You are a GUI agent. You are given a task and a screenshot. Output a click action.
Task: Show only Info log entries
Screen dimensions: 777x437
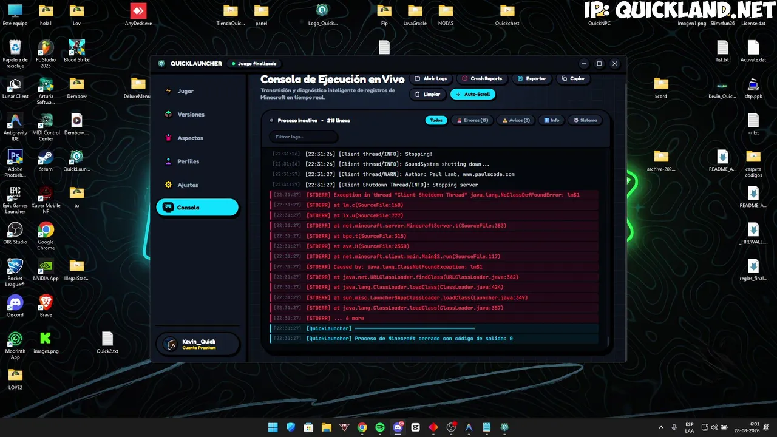(x=551, y=120)
